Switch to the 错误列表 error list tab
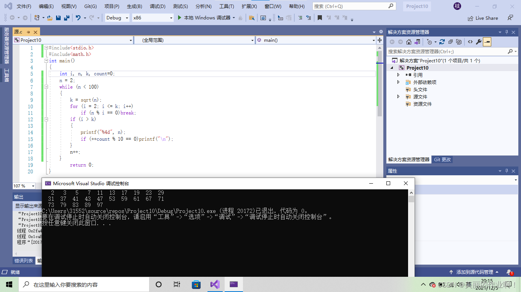Screen dimensions: 521x292 pyautogui.click(x=24, y=260)
